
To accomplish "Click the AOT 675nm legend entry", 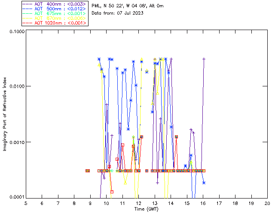I will tap(55, 13).
